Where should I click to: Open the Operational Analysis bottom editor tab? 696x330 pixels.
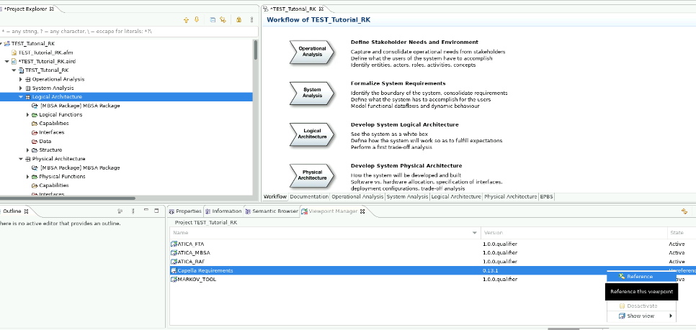[358, 197]
